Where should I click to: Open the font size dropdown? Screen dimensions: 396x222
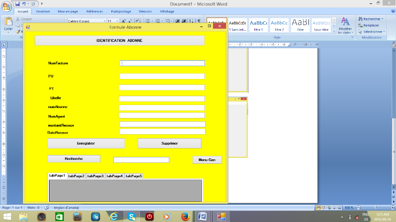click(x=117, y=21)
